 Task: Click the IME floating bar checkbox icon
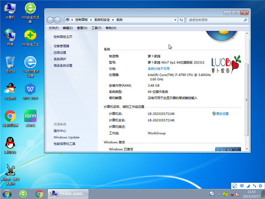(x=235, y=186)
